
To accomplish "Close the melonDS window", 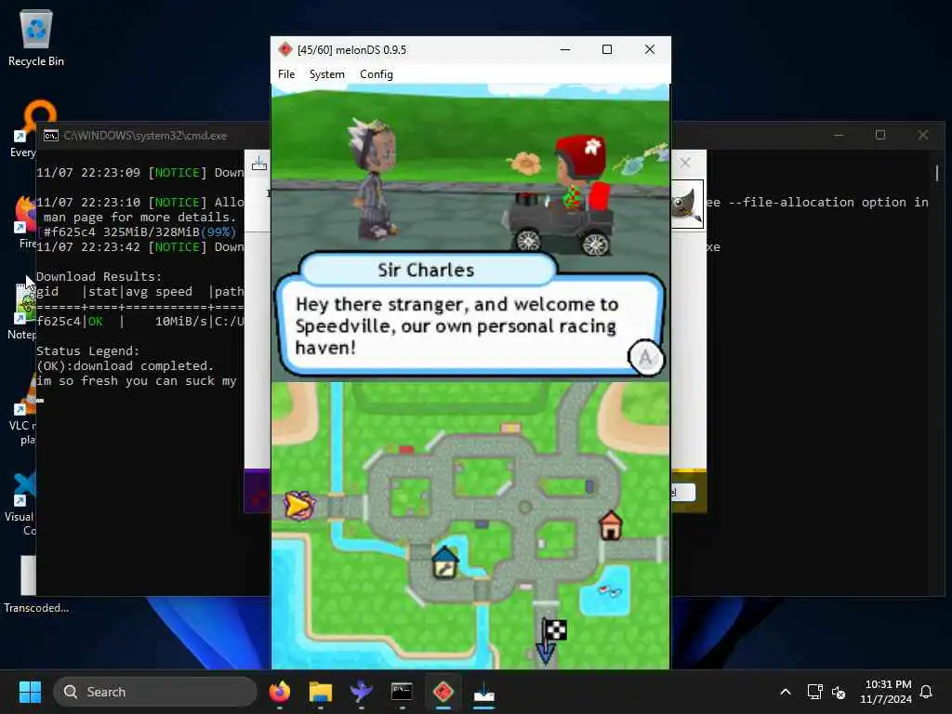I will (x=649, y=49).
